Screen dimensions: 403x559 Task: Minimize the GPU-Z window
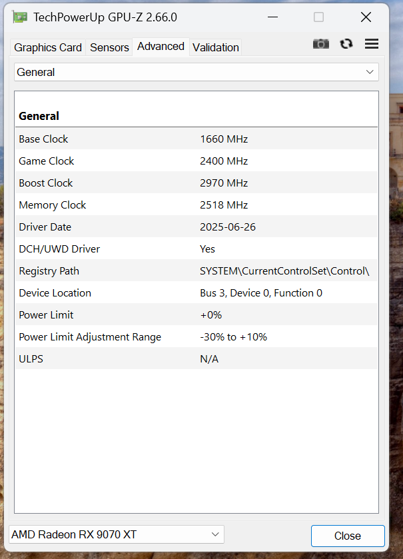(x=272, y=17)
